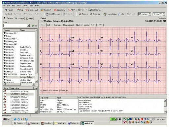Screen dimensions: 169x127
Task: Click the Send toolbar button
Action: tap(8, 14)
